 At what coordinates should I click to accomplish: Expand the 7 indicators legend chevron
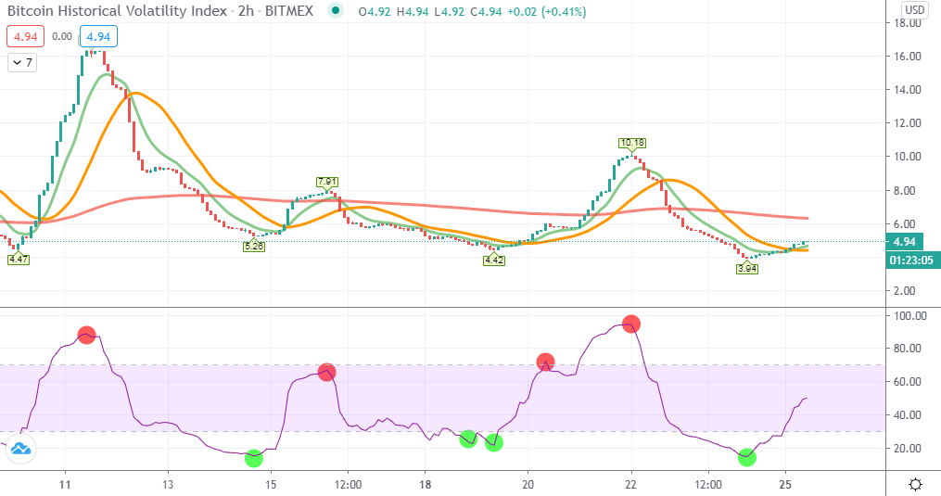(x=22, y=62)
